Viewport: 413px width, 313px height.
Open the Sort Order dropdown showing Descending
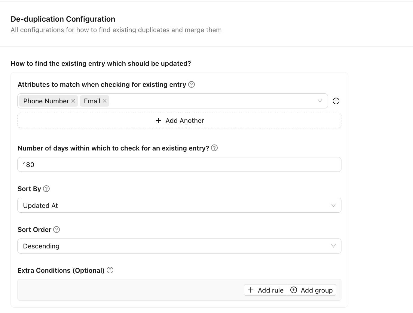pyautogui.click(x=179, y=246)
